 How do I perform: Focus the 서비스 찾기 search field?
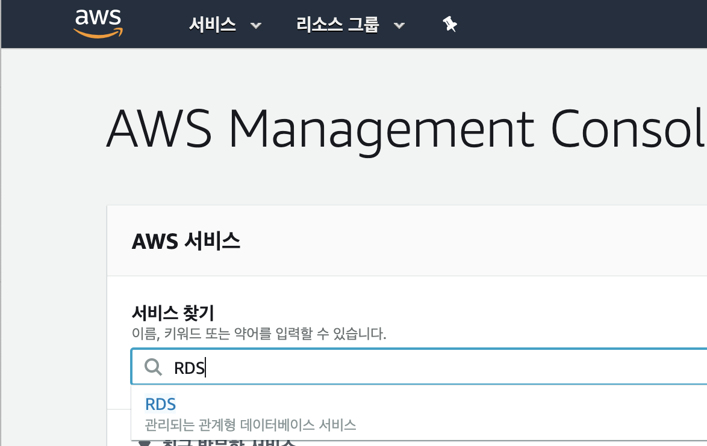(419, 366)
